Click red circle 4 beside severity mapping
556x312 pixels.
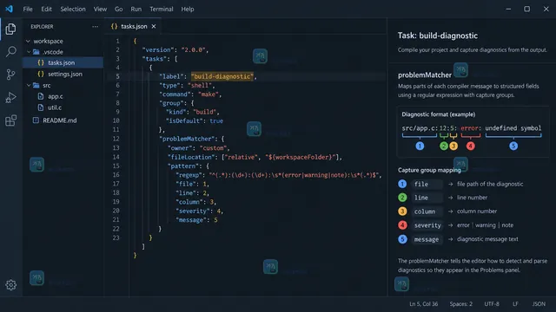(402, 225)
